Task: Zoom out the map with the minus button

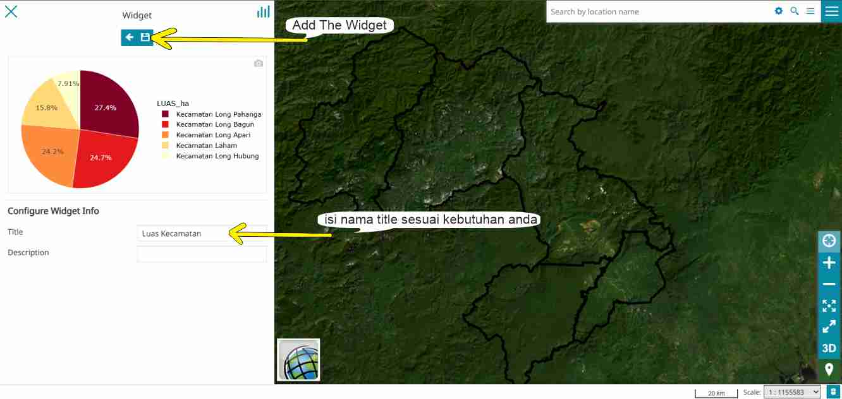Action: pyautogui.click(x=829, y=285)
